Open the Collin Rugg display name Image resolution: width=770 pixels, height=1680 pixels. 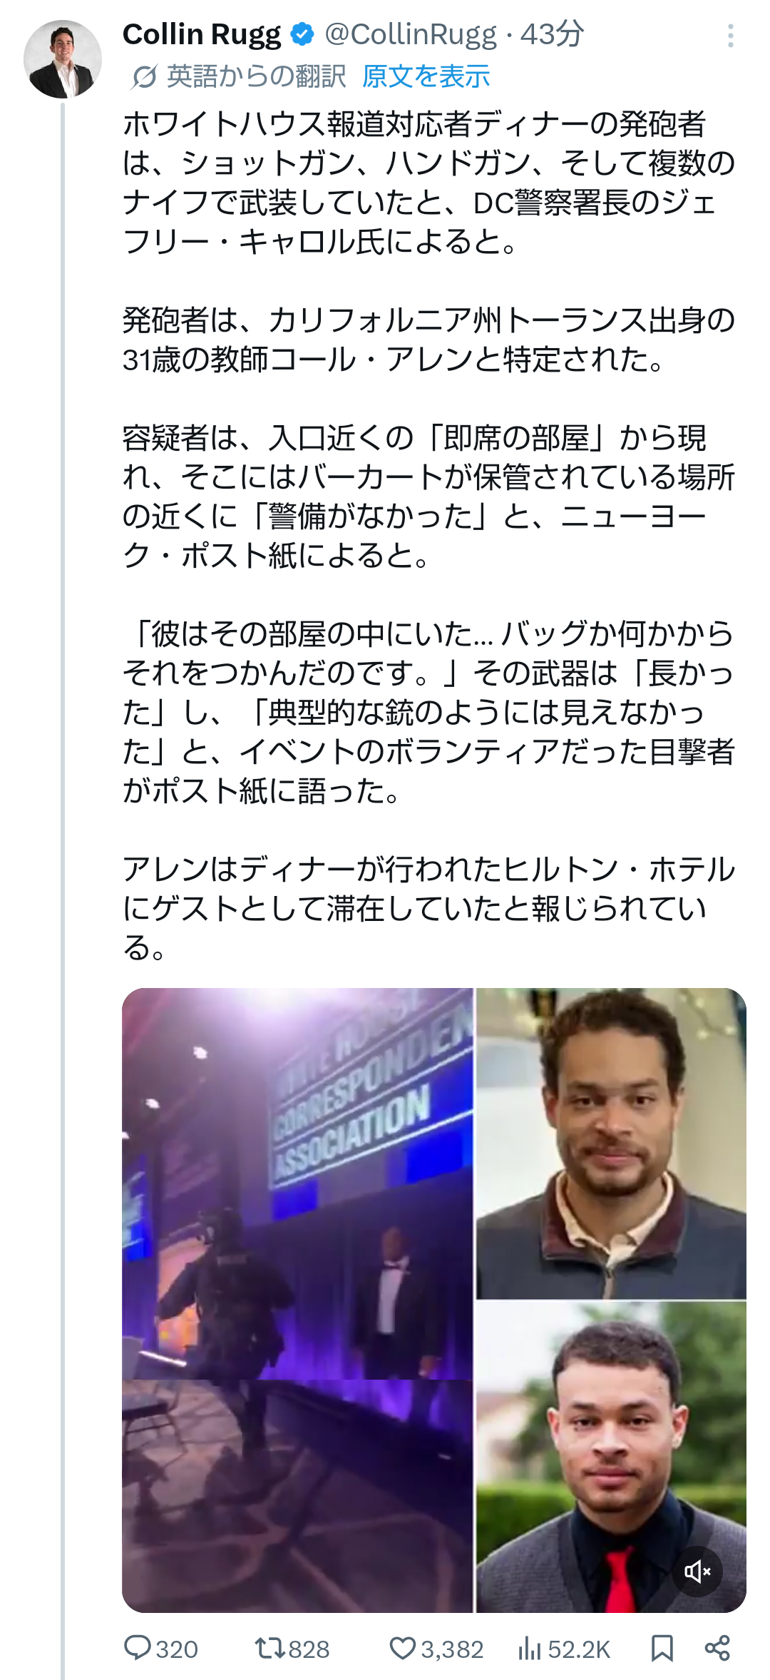(202, 34)
